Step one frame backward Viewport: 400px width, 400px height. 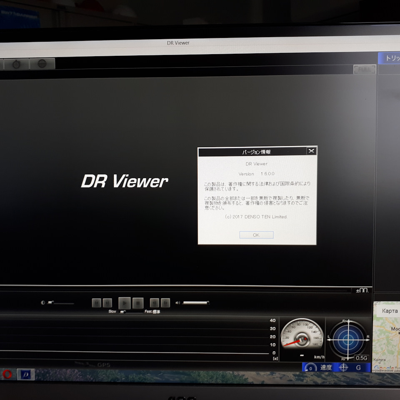[154, 303]
